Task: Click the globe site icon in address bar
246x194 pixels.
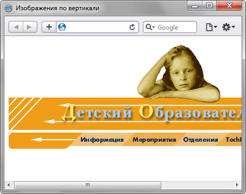Action: 62,27
